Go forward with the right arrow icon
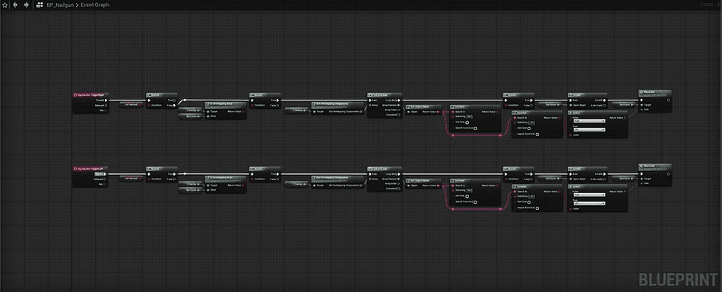The image size is (722, 292). pyautogui.click(x=27, y=5)
